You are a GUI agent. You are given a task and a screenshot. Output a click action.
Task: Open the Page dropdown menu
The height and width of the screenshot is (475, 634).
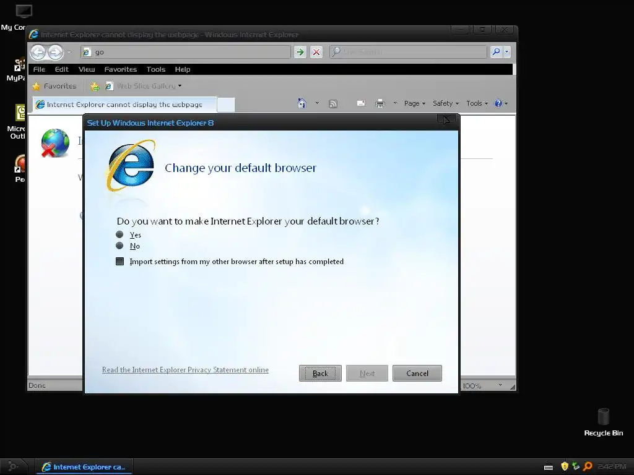click(414, 103)
